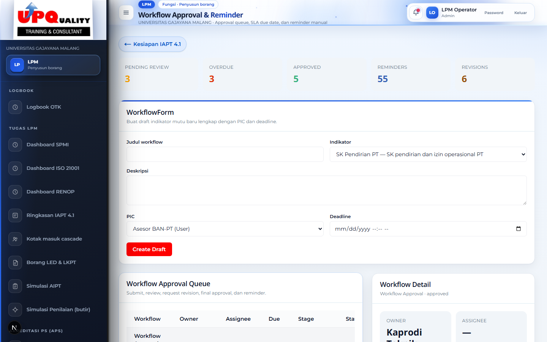Click the Deadline date-time field

tap(428, 229)
